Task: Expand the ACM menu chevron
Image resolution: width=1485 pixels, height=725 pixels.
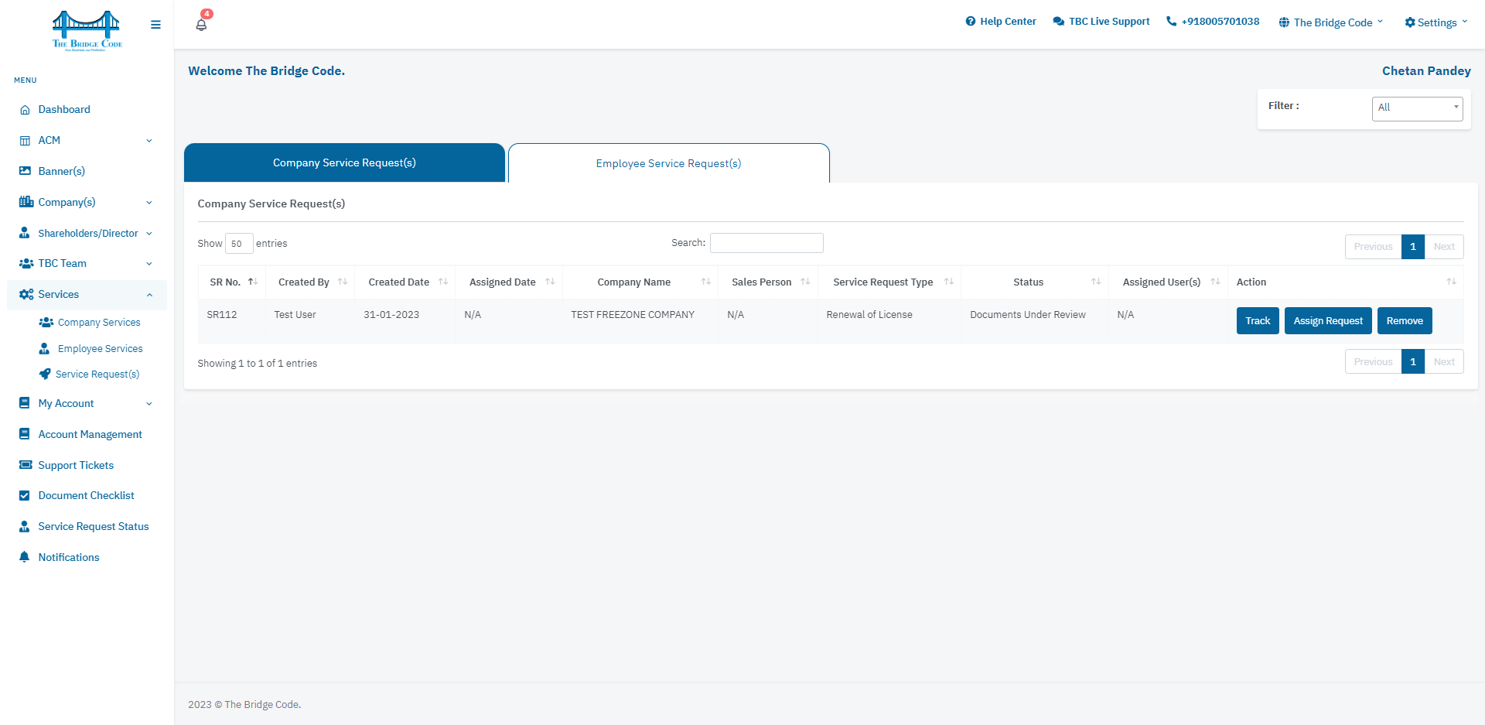Action: click(149, 141)
